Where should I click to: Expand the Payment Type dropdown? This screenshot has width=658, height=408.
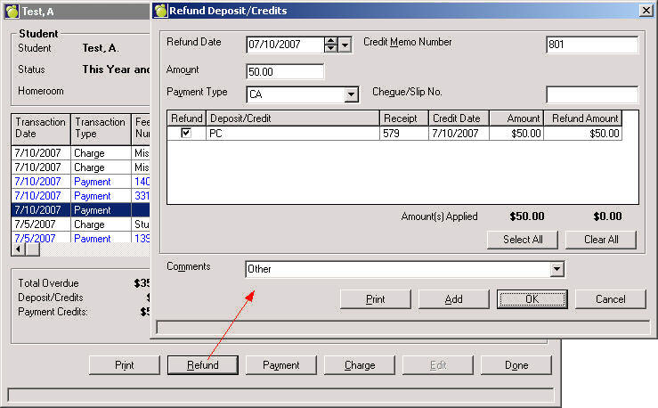click(x=351, y=94)
